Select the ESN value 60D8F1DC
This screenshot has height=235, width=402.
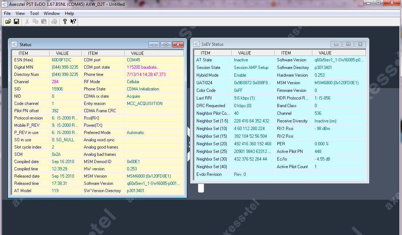(x=62, y=60)
